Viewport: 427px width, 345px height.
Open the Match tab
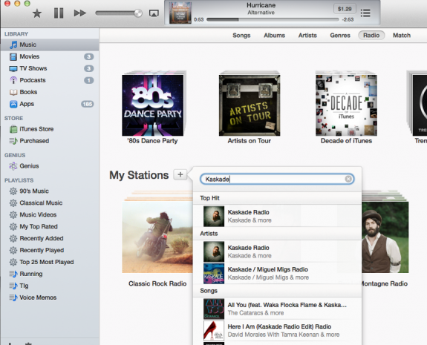pos(402,36)
